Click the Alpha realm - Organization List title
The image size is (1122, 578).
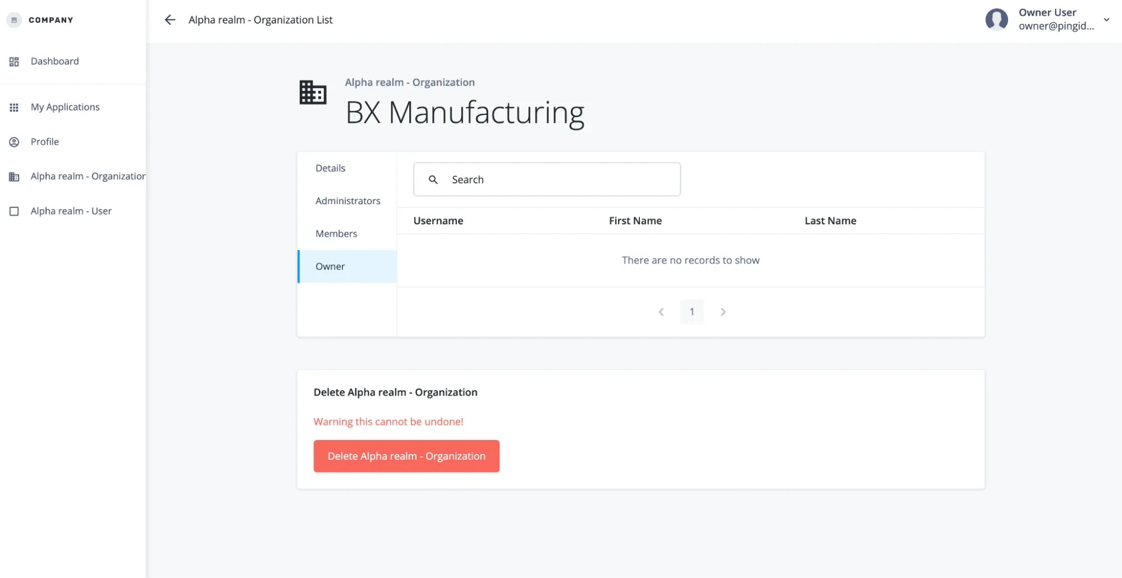[260, 20]
